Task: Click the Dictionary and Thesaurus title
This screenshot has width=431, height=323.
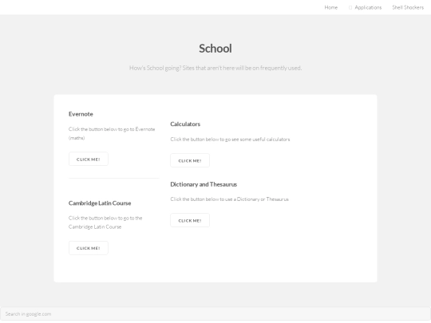Action: tap(204, 184)
